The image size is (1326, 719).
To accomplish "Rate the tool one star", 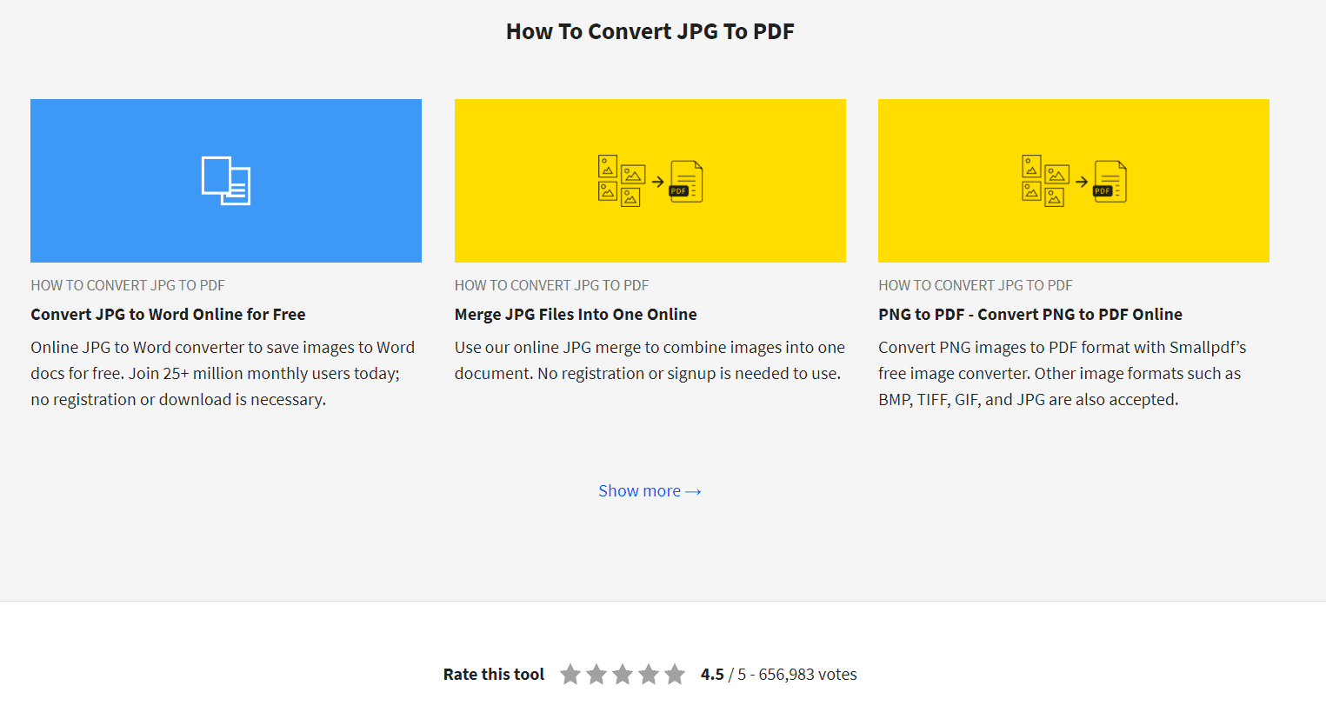I will 570,675.
